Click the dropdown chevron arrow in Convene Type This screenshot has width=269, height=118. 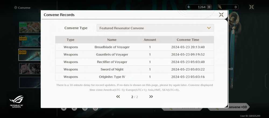click(209, 28)
